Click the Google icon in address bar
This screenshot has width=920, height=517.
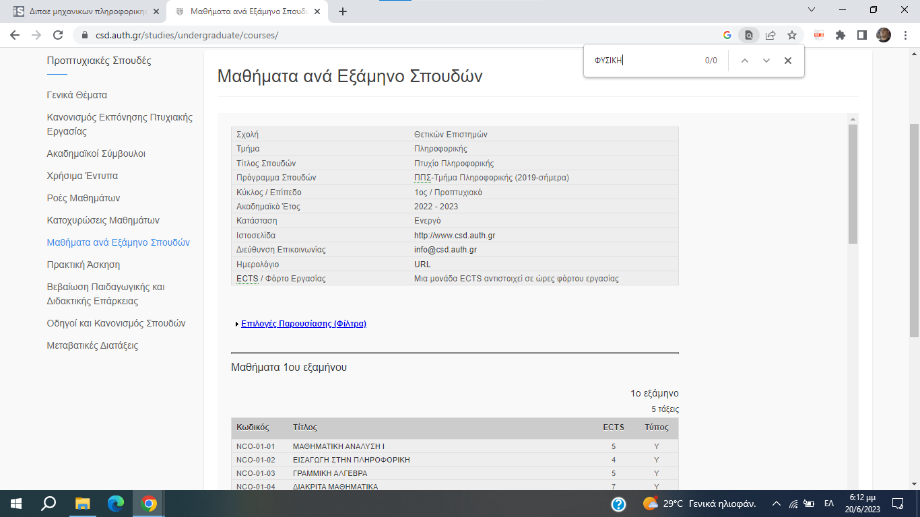727,36
